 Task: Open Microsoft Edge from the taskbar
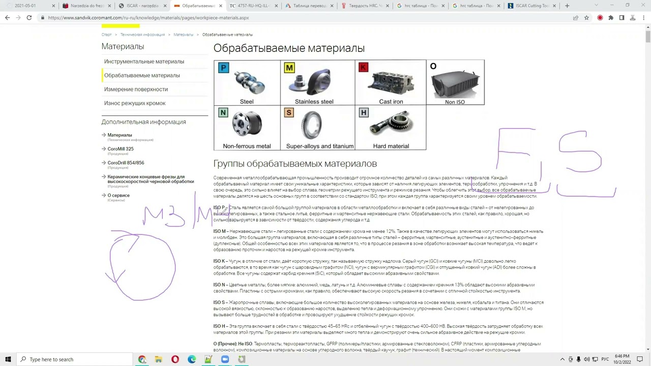[192, 359]
